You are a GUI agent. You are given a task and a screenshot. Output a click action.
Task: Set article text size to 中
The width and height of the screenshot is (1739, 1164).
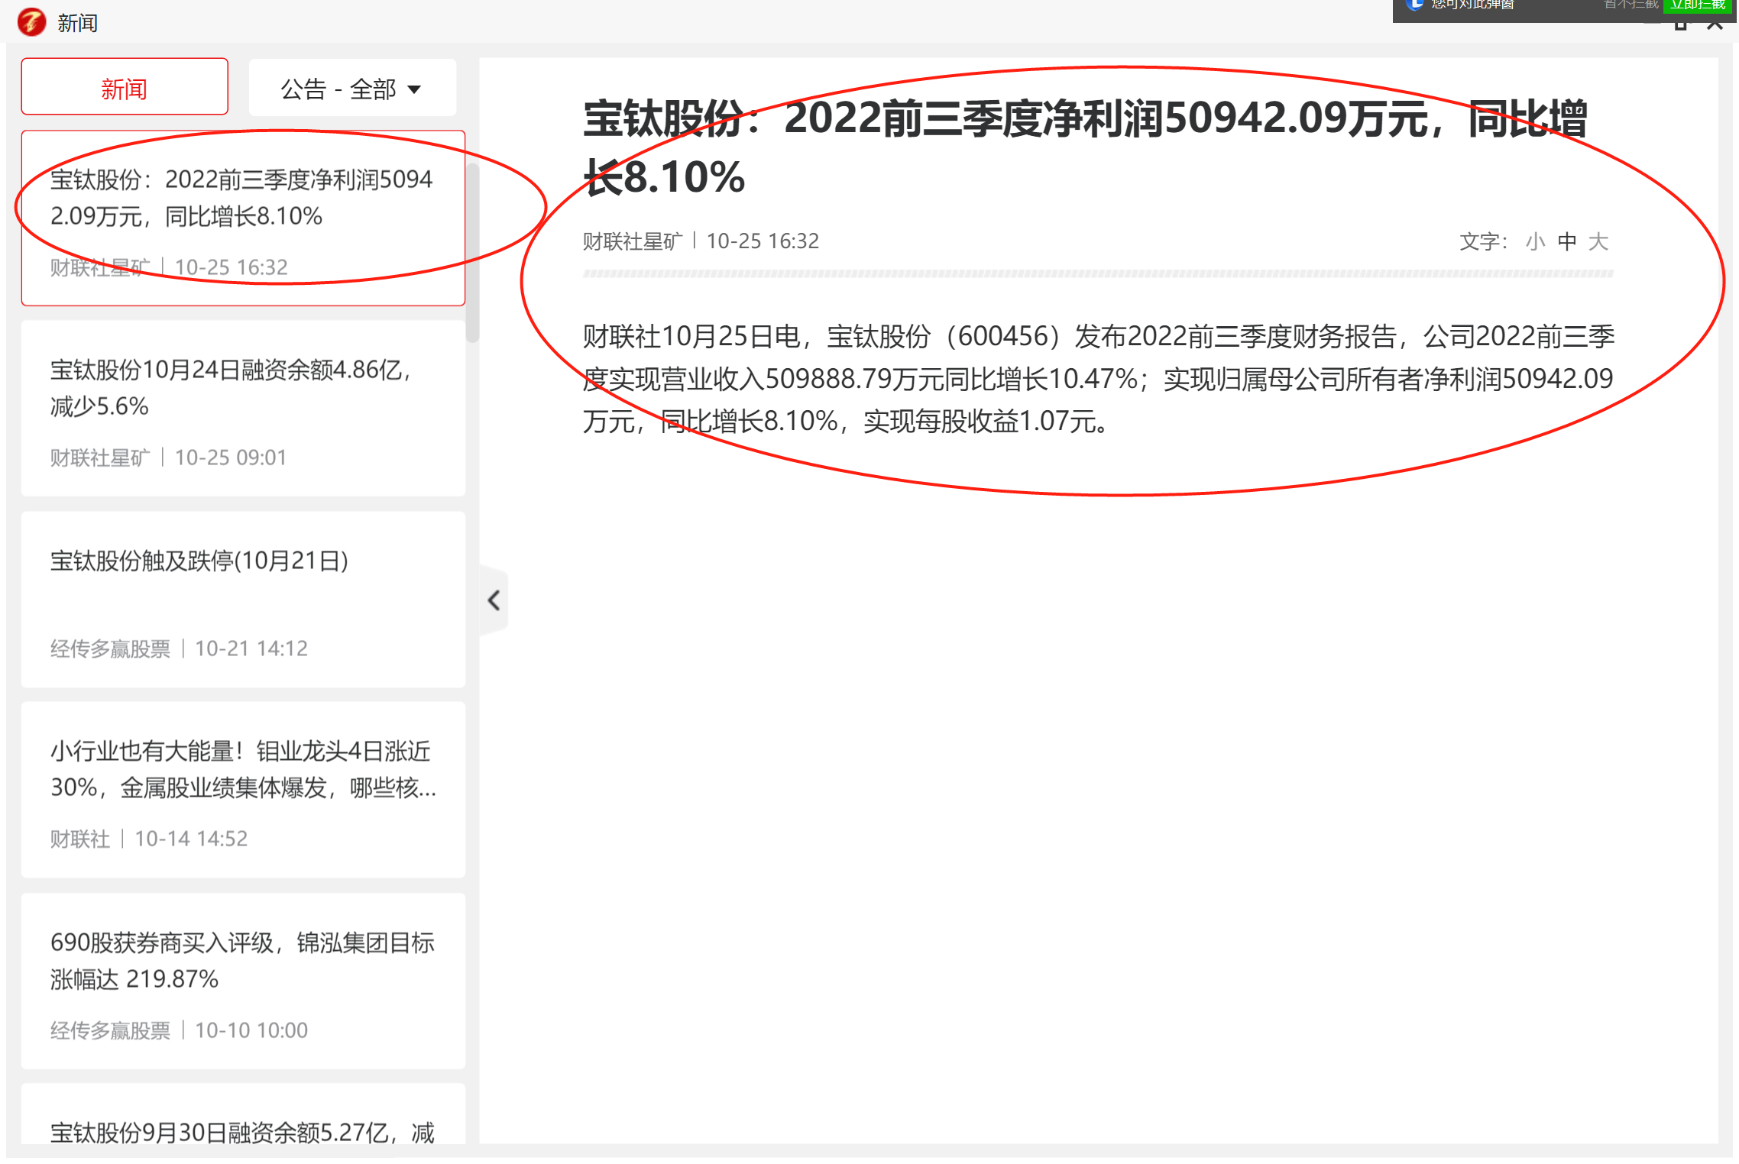pos(1567,241)
